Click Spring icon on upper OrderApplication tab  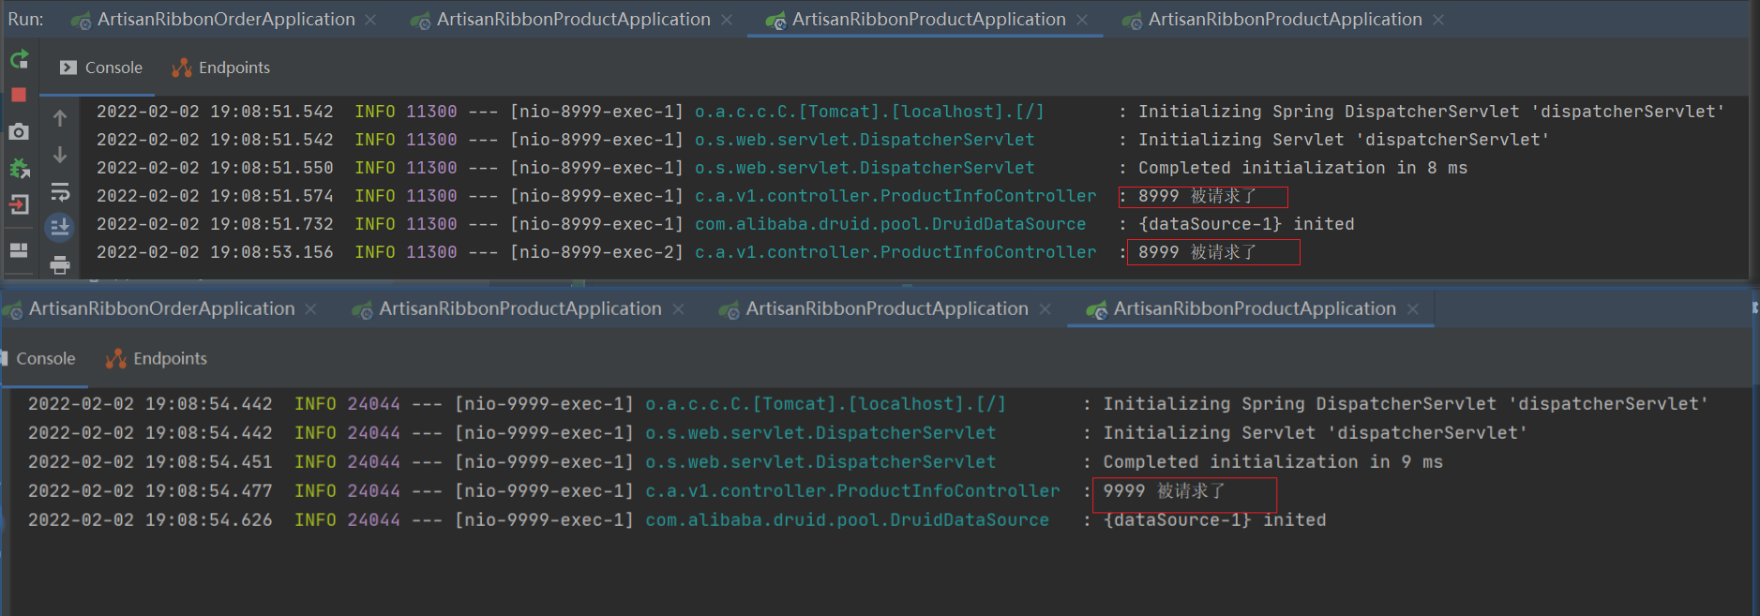(x=82, y=20)
